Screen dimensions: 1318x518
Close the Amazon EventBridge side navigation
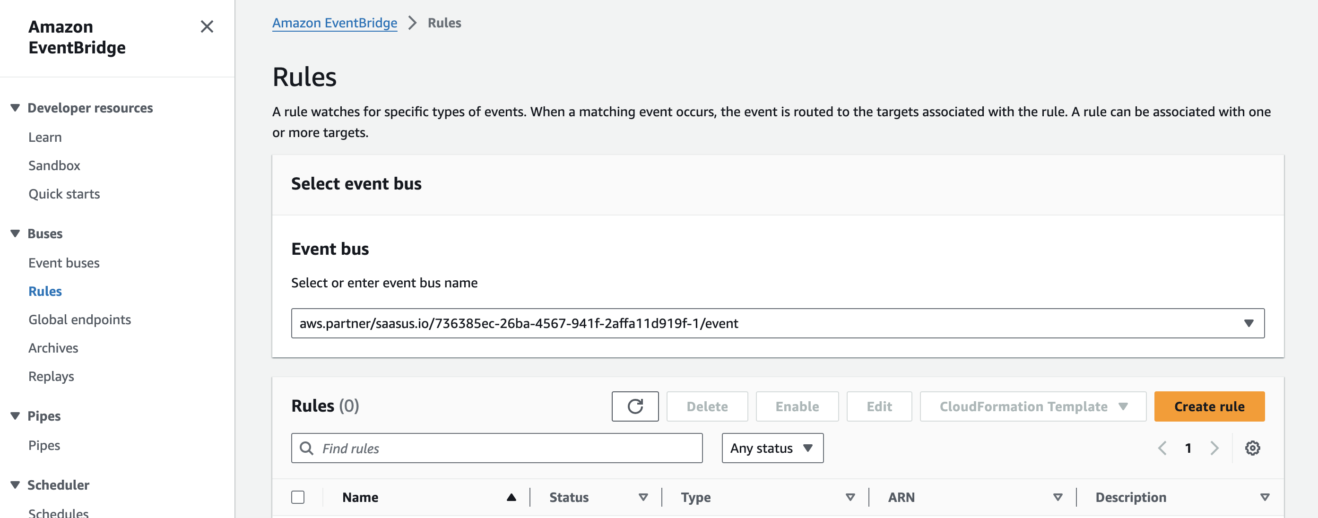coord(207,26)
